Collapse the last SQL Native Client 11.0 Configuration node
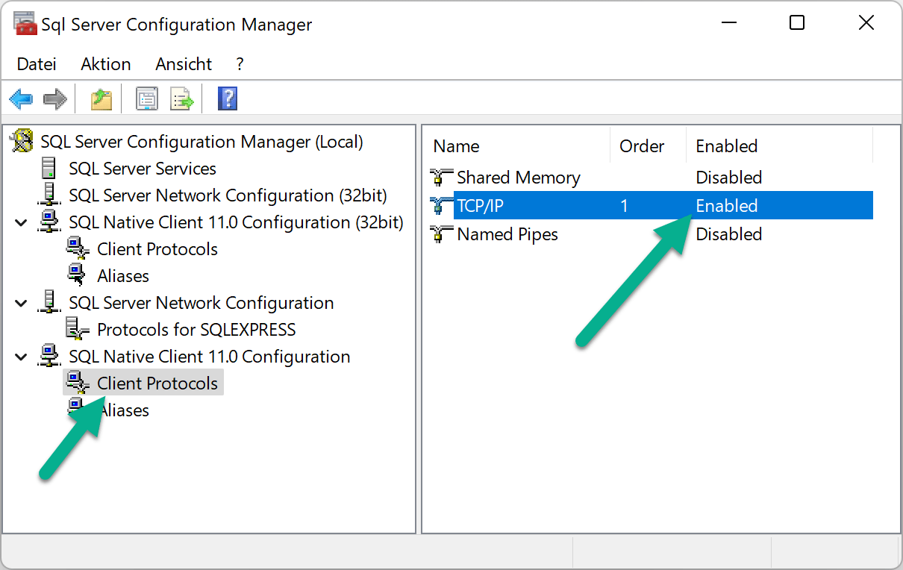The image size is (903, 570). pyautogui.click(x=22, y=357)
